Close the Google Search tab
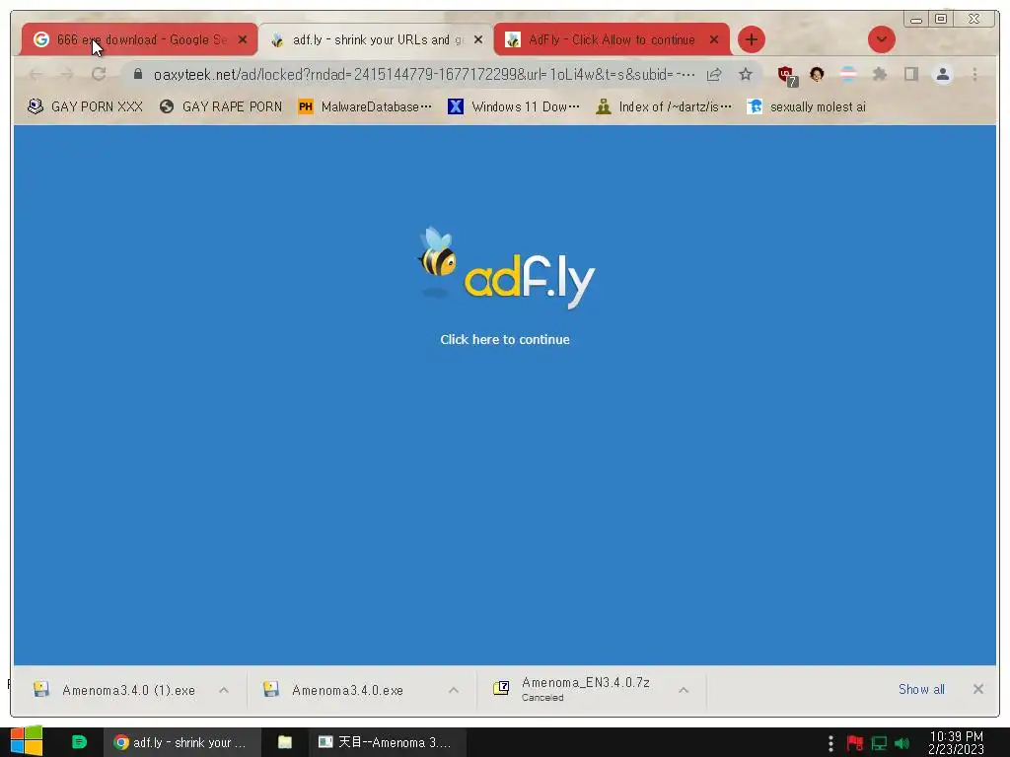 click(243, 39)
